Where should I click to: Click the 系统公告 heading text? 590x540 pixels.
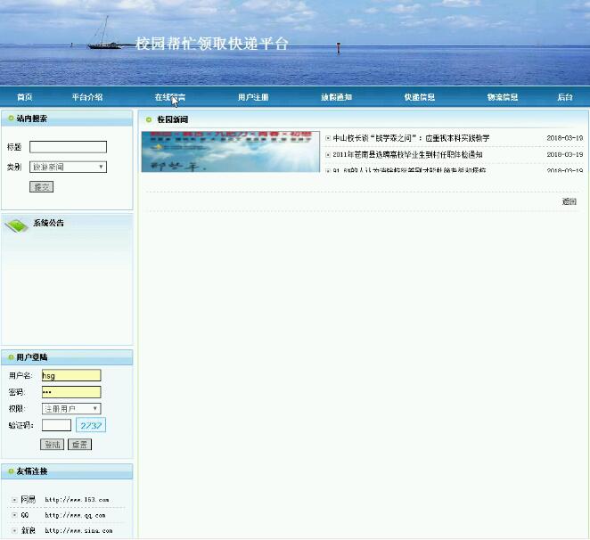click(x=48, y=223)
